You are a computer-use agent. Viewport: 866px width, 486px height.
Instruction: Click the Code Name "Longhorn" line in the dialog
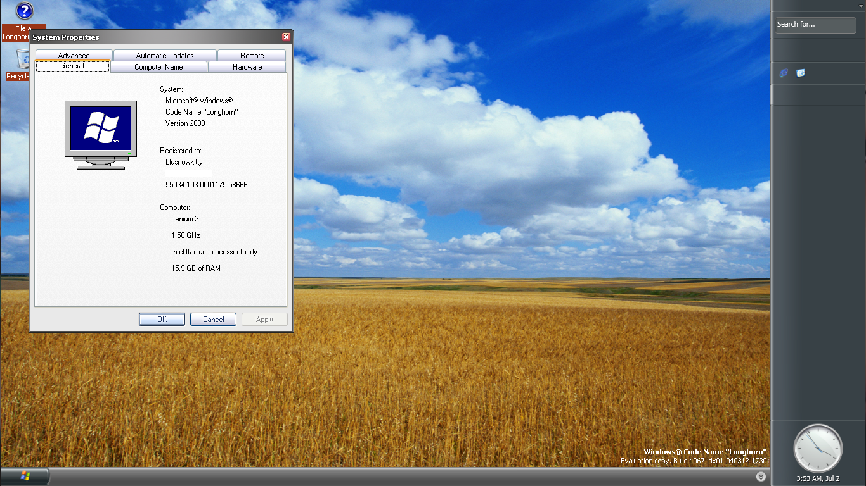point(202,112)
